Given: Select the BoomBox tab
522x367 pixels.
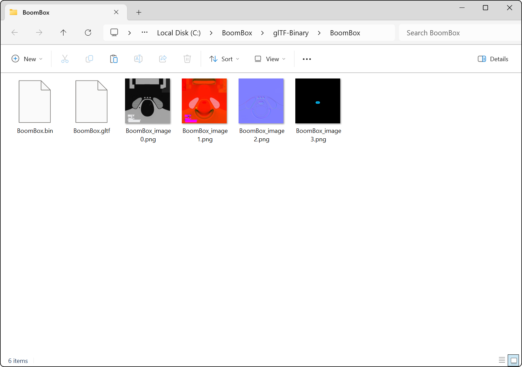Looking at the screenshot, I should point(66,12).
